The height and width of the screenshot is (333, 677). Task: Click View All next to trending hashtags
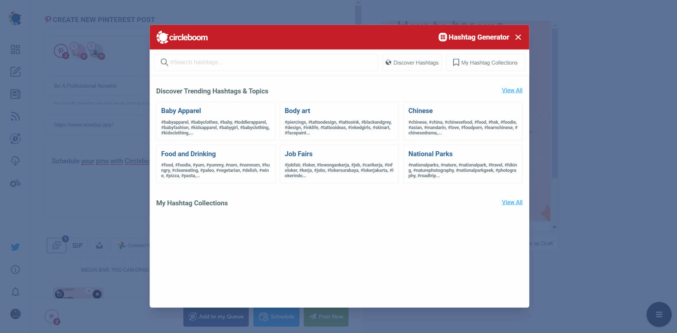point(512,90)
